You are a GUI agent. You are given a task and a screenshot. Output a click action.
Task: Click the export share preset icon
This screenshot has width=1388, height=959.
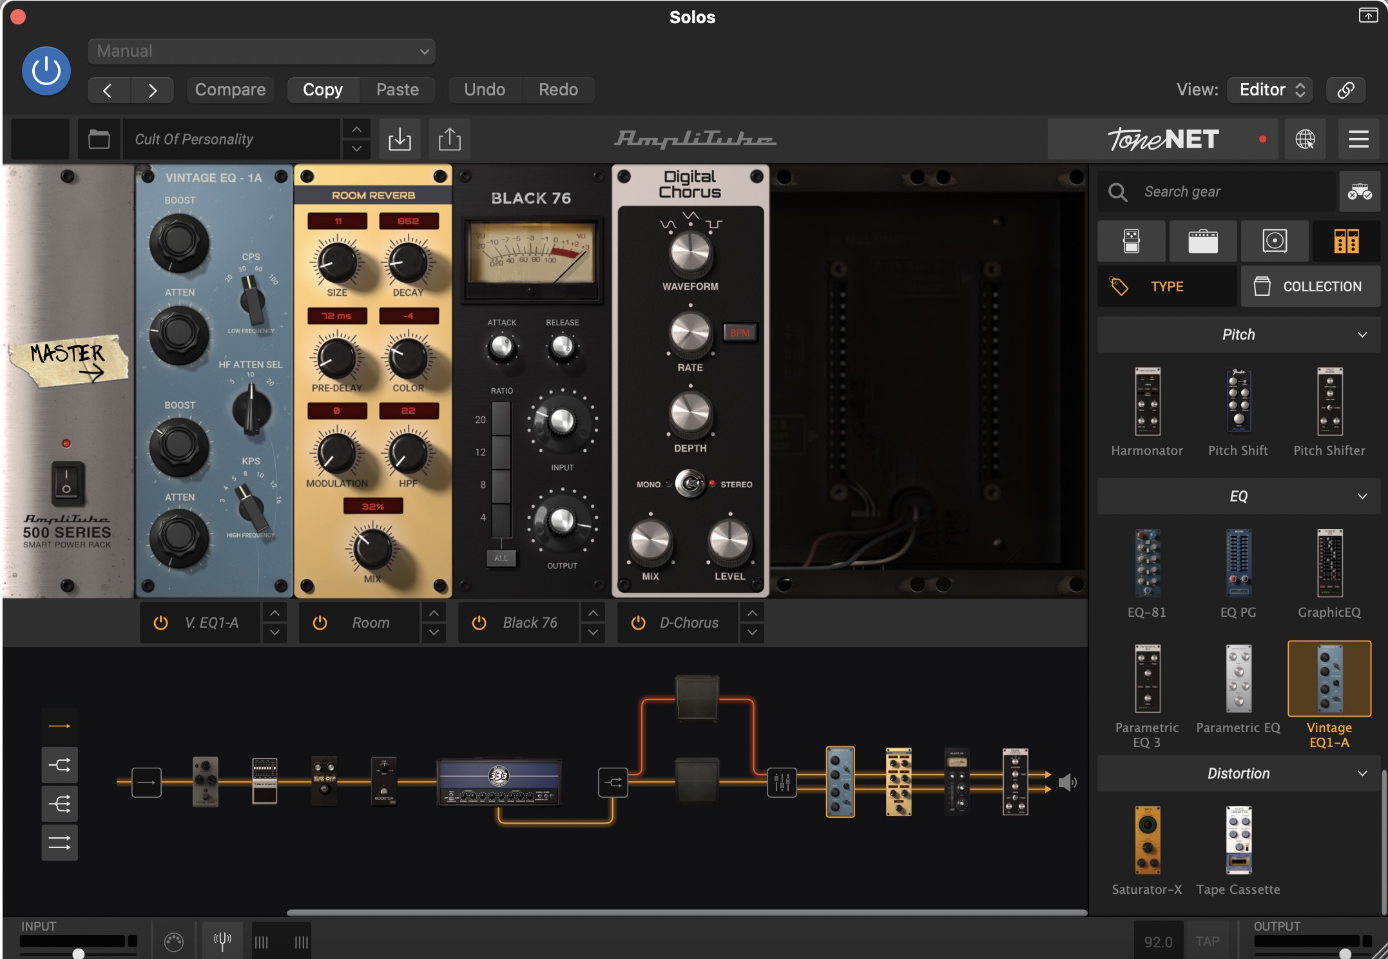tap(449, 139)
